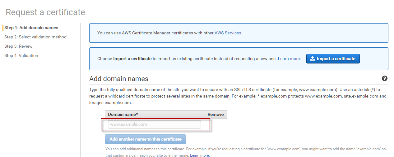Screen dimensions: 394x157
Task: Focus the www.example.com domain name field
Action: pyautogui.click(x=154, y=124)
